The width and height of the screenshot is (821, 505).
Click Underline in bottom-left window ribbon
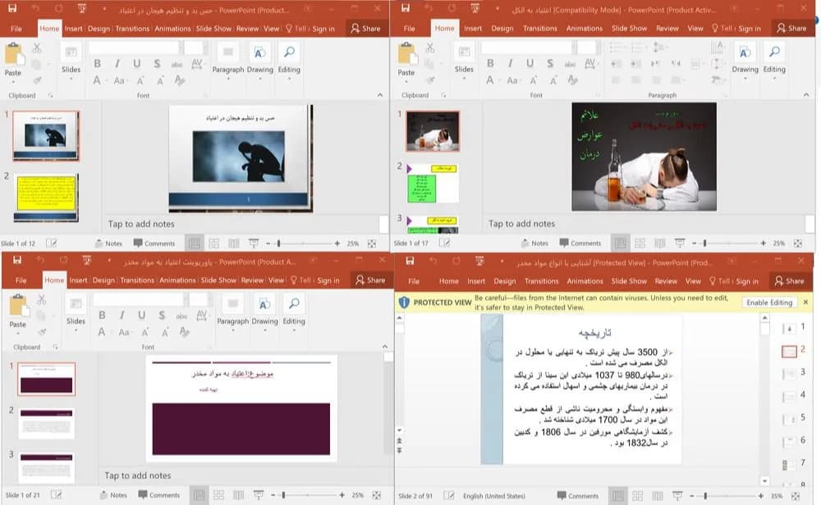pos(141,316)
